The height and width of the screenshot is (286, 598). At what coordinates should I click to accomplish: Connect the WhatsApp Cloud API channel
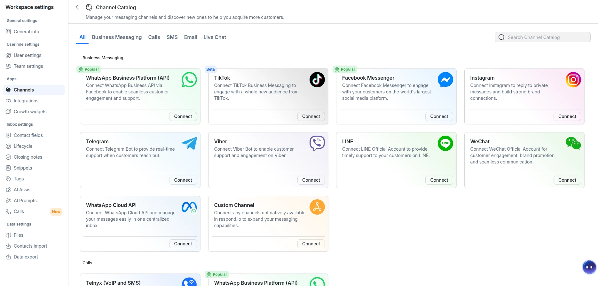183,244
